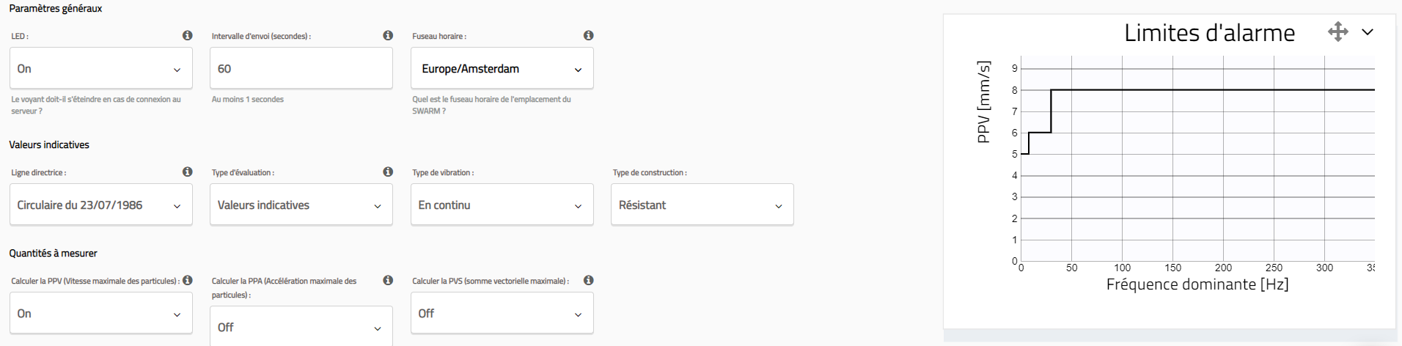This screenshot has height=346, width=1402.
Task: Show info about Calculer la PPA
Action: coord(388,280)
